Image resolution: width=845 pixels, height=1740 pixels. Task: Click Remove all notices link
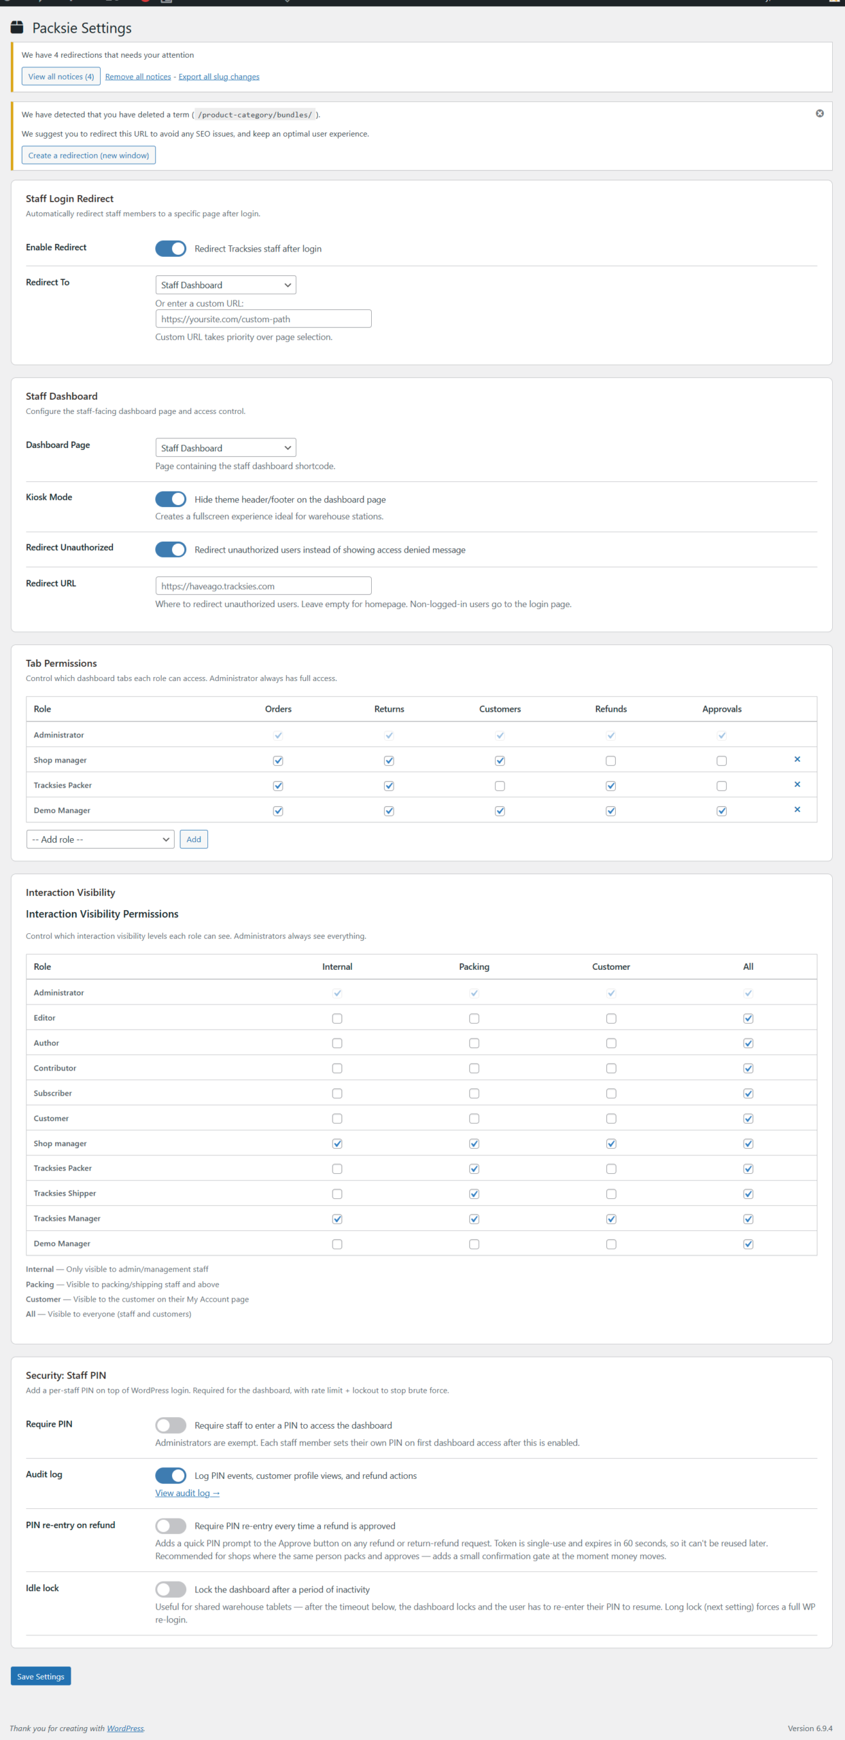click(138, 77)
